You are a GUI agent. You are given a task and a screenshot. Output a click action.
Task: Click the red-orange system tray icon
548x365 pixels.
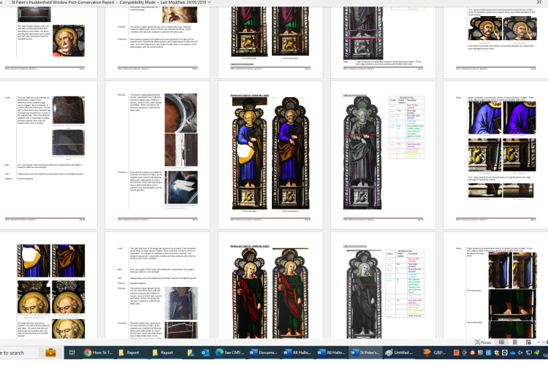pyautogui.click(x=456, y=353)
